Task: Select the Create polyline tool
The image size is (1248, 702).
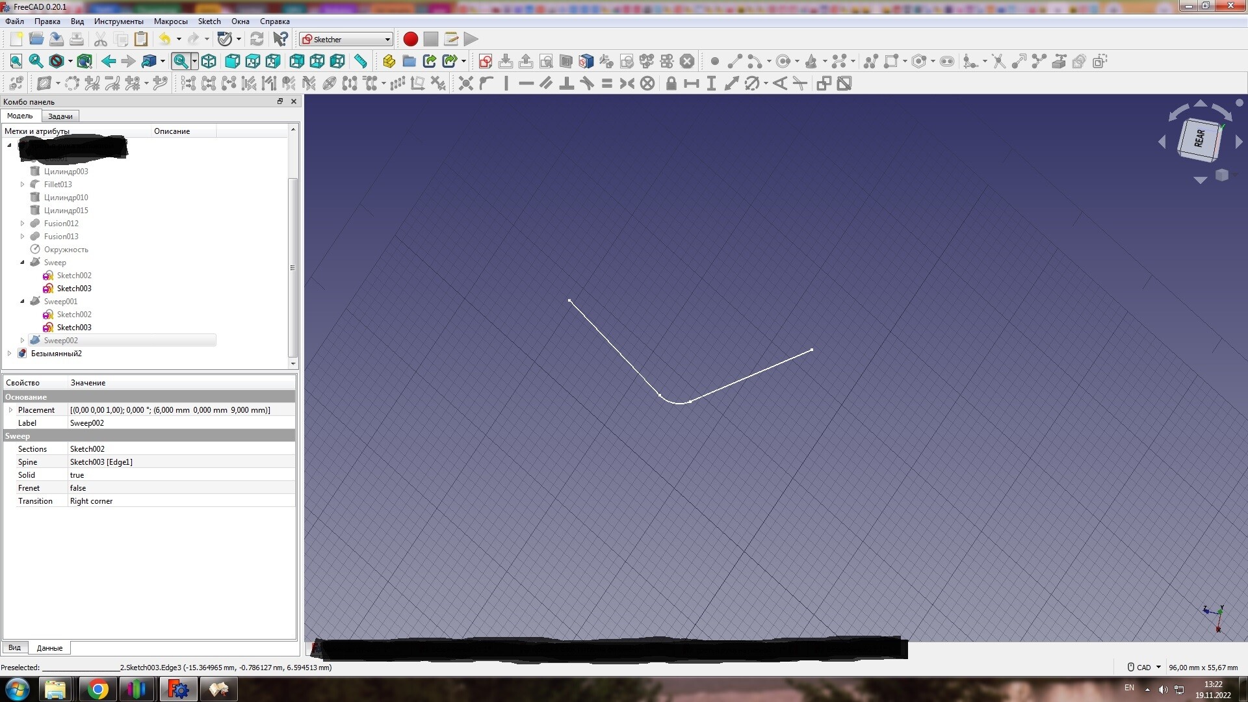Action: pyautogui.click(x=871, y=61)
